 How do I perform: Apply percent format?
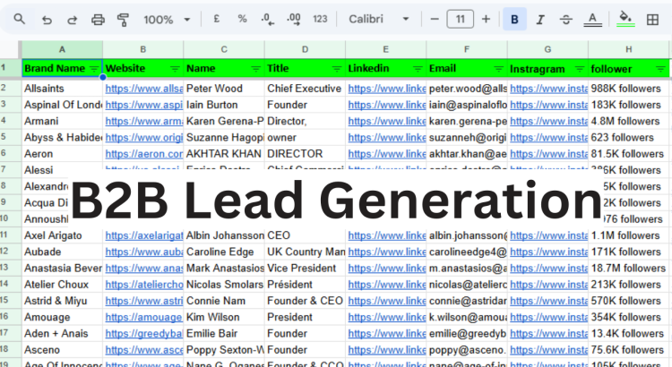click(x=242, y=19)
